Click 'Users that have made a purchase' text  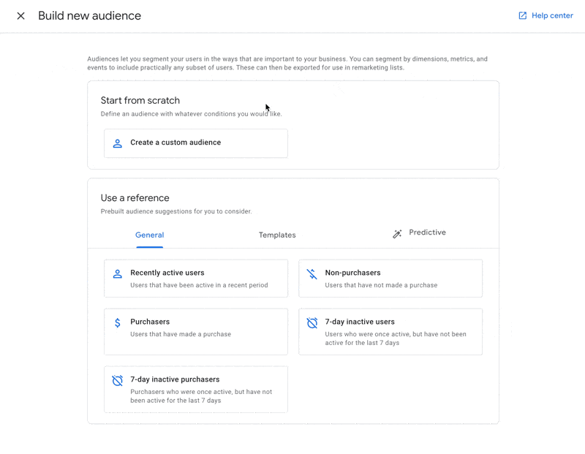(x=181, y=334)
